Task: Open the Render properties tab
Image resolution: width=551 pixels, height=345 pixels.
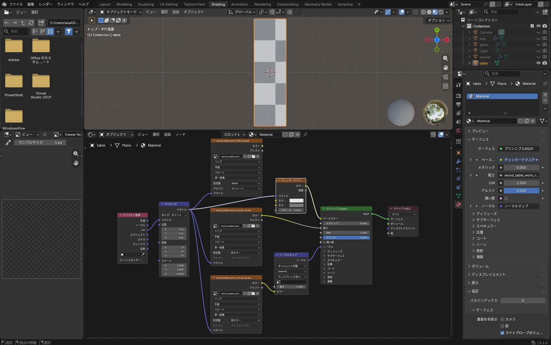Action: [458, 96]
